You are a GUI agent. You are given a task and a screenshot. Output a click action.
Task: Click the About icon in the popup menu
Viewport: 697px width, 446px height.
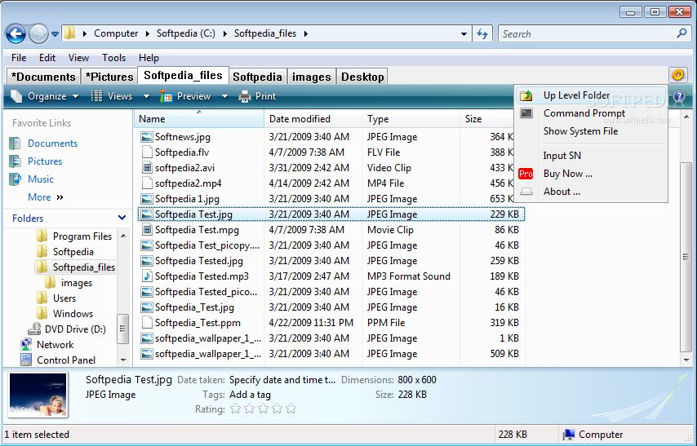(526, 192)
